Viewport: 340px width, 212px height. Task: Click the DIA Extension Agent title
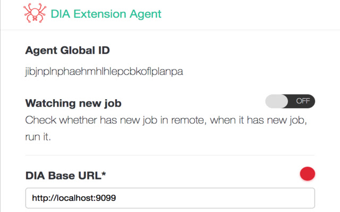pyautogui.click(x=106, y=14)
